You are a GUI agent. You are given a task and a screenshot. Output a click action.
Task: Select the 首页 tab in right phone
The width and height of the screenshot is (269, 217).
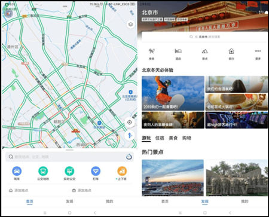point(165,201)
